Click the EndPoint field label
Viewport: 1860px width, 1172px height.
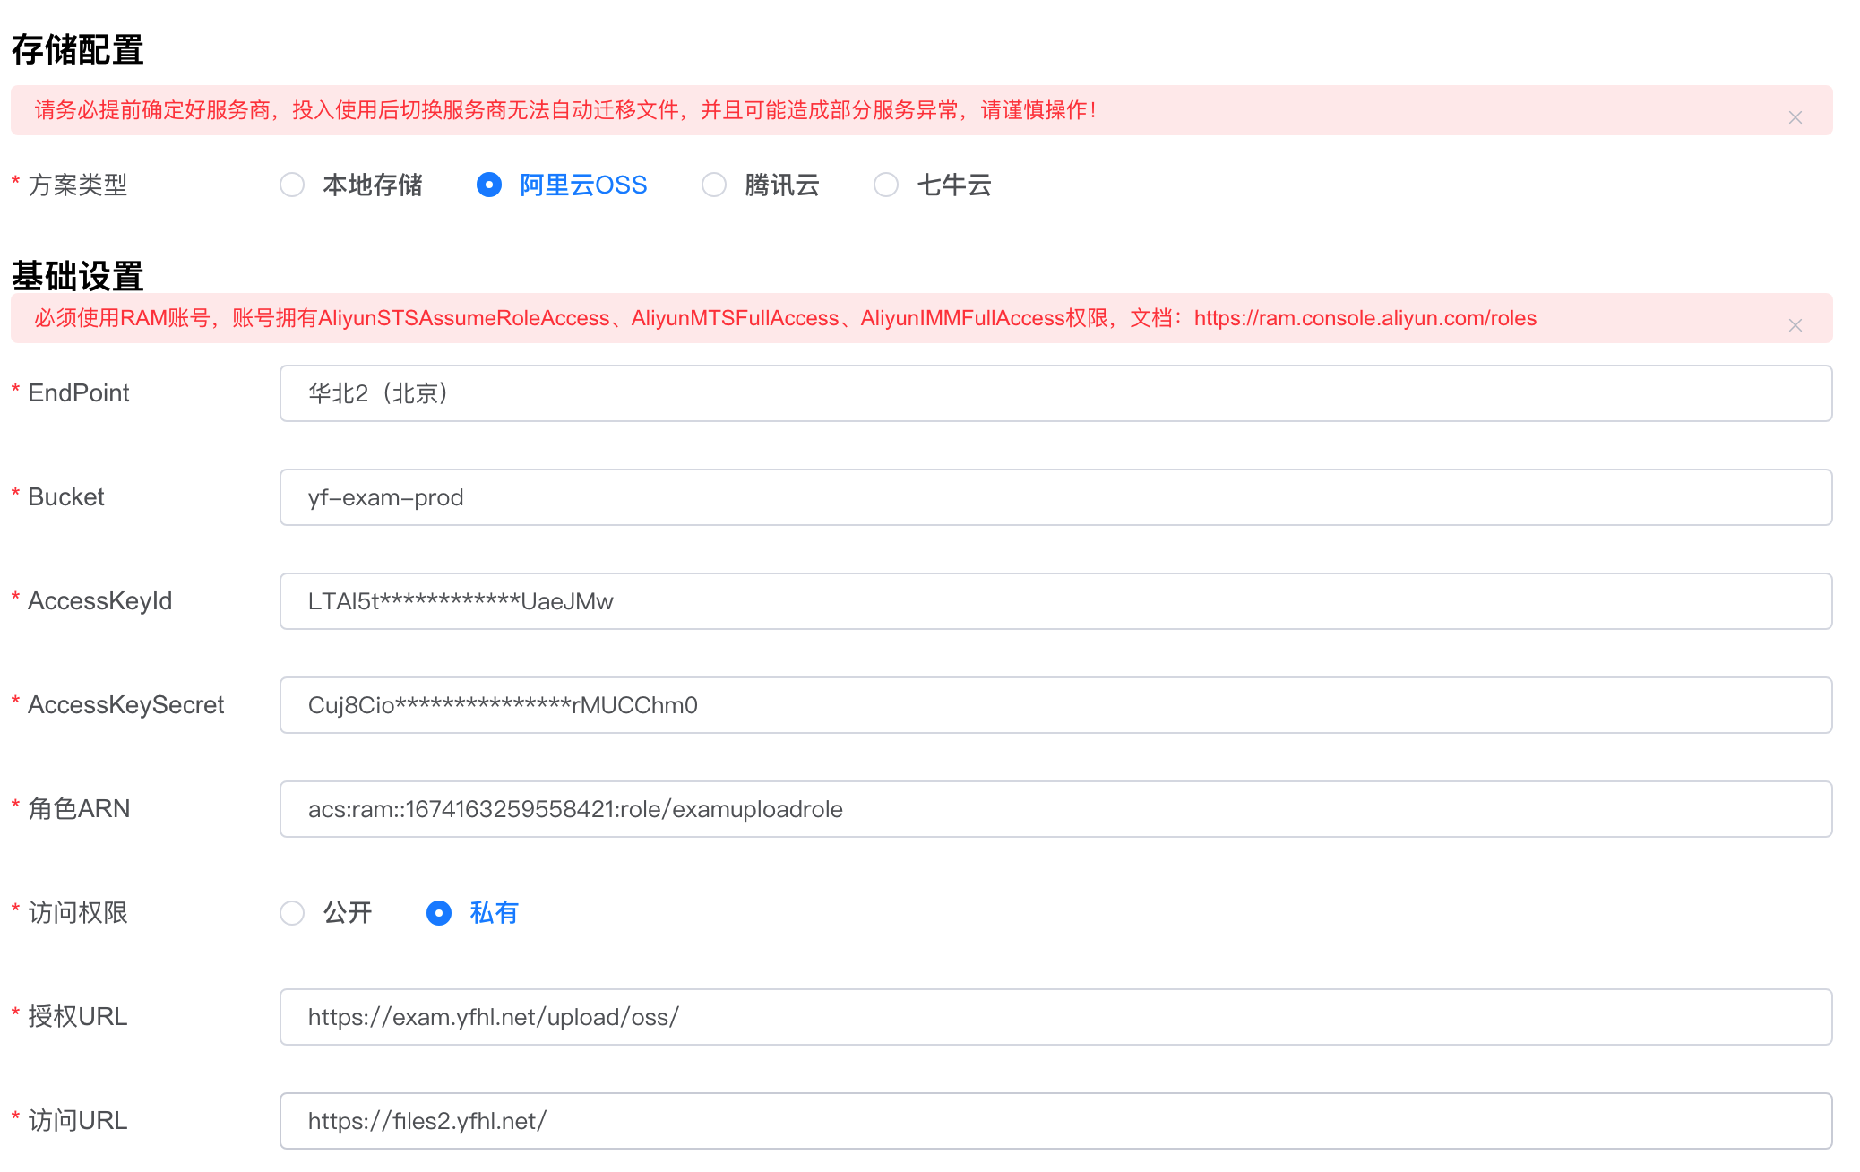pos(79,392)
